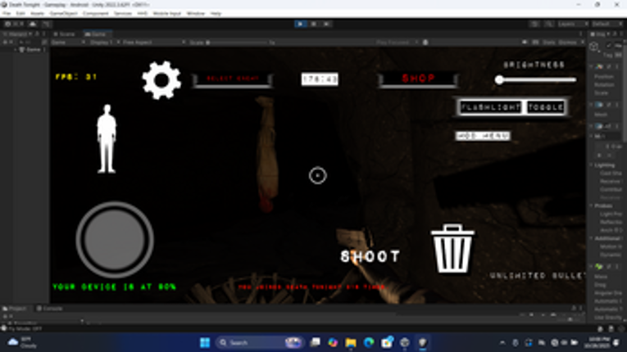Click the in-game SHOP button
The width and height of the screenshot is (627, 352).
[x=418, y=79]
